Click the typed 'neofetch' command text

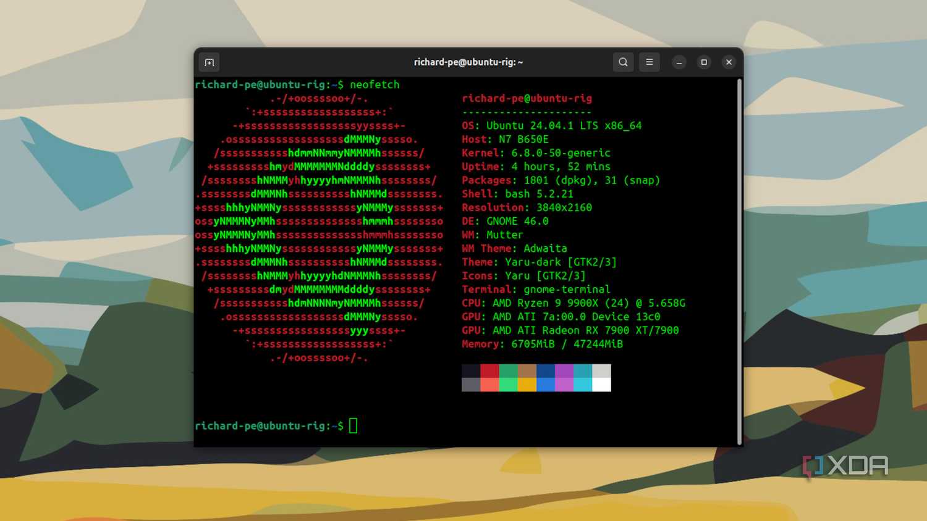(375, 85)
